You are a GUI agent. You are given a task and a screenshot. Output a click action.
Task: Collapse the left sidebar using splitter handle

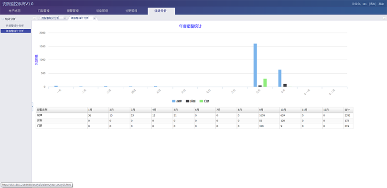click(x=32, y=107)
